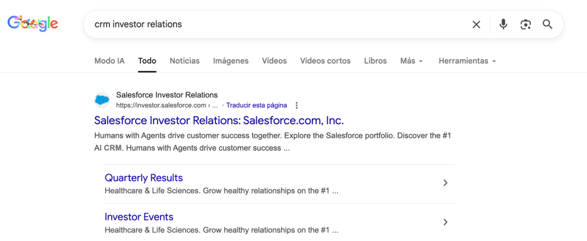Click the Google doodle logo
Viewport: 587px width, 241px height.
pos(33,23)
